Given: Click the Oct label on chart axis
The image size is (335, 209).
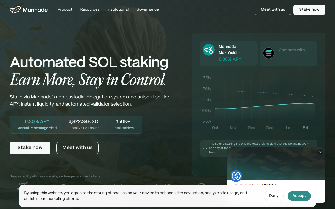Looking at the screenshot, I should coord(215,128).
